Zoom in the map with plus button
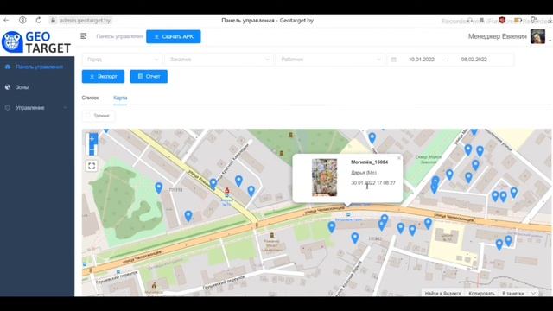Viewport: 553px width, 311px height. click(92, 139)
